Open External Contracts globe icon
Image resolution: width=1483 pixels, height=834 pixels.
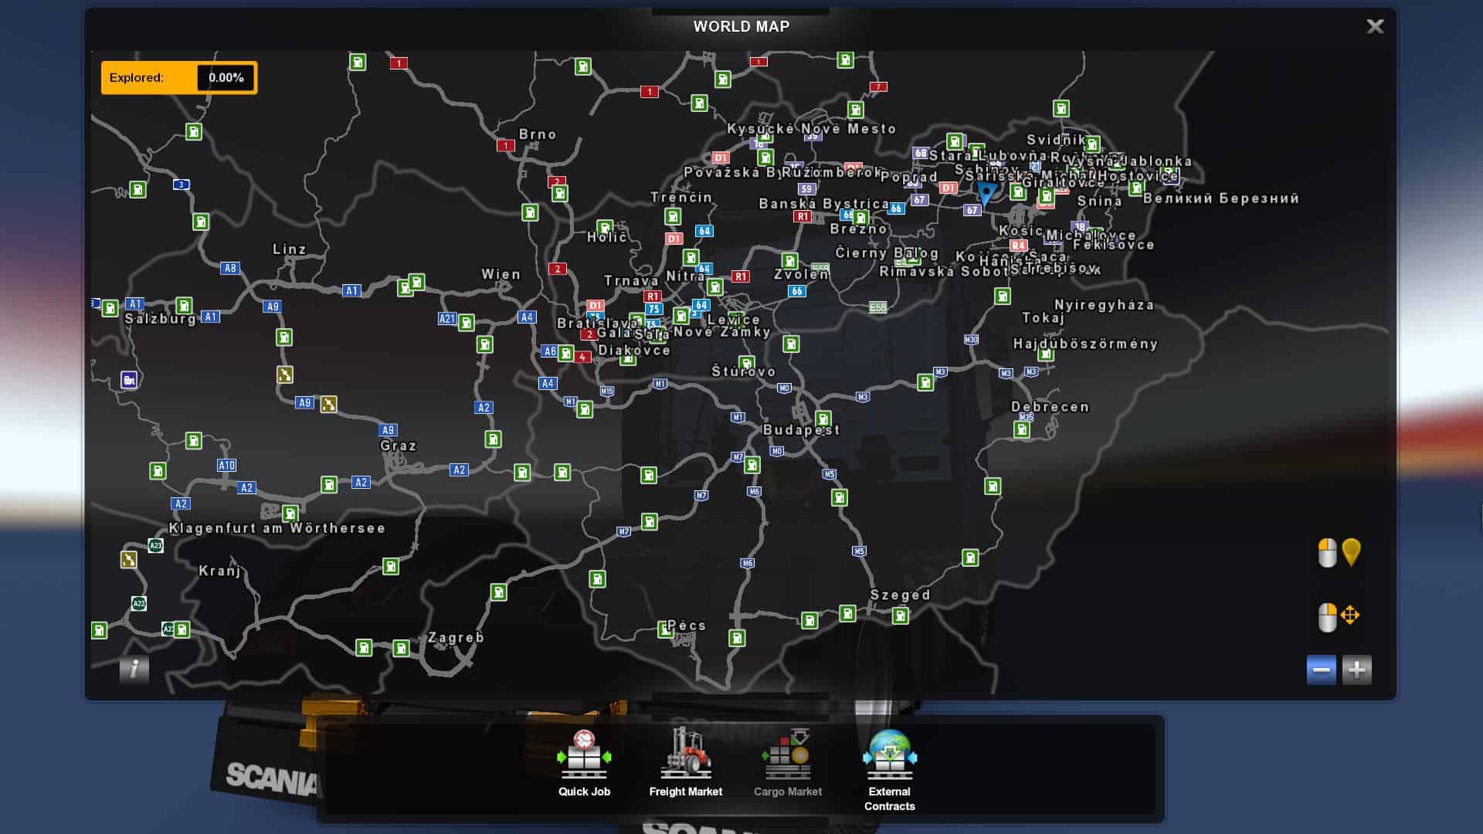coord(889,754)
